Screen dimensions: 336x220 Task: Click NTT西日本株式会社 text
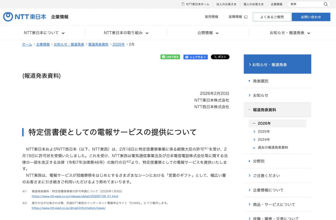tap(212, 107)
